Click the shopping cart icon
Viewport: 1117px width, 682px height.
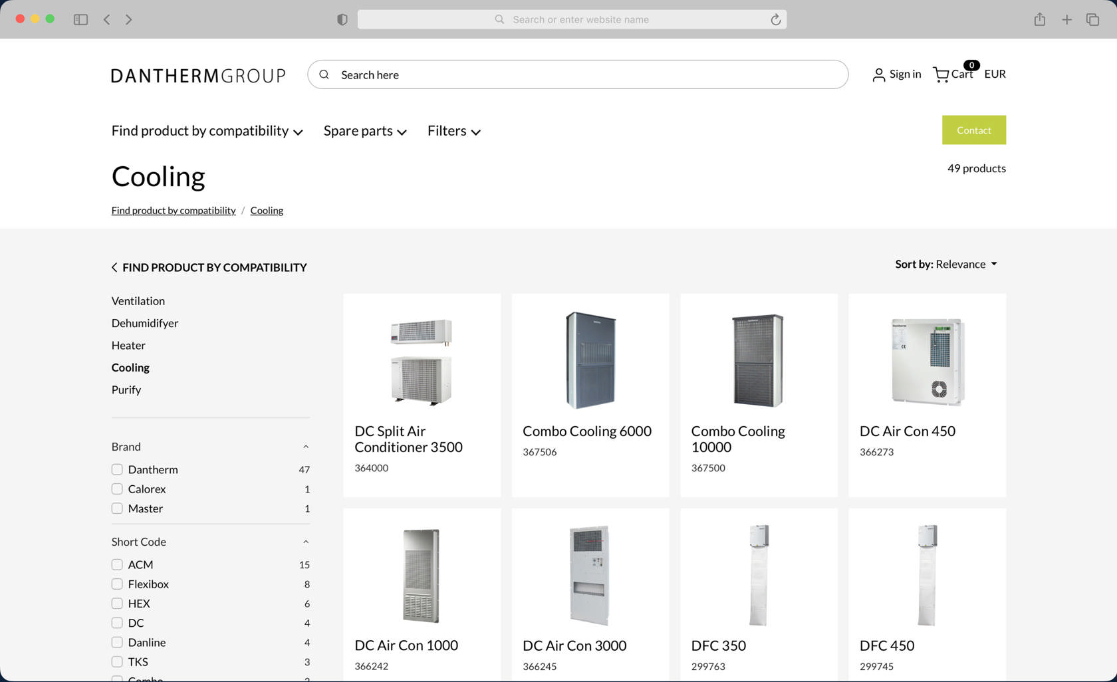(x=940, y=74)
